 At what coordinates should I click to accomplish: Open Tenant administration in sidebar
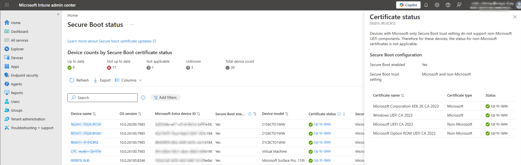point(28,119)
